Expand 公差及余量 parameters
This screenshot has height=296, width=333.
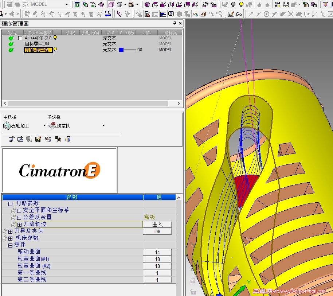coord(19,218)
